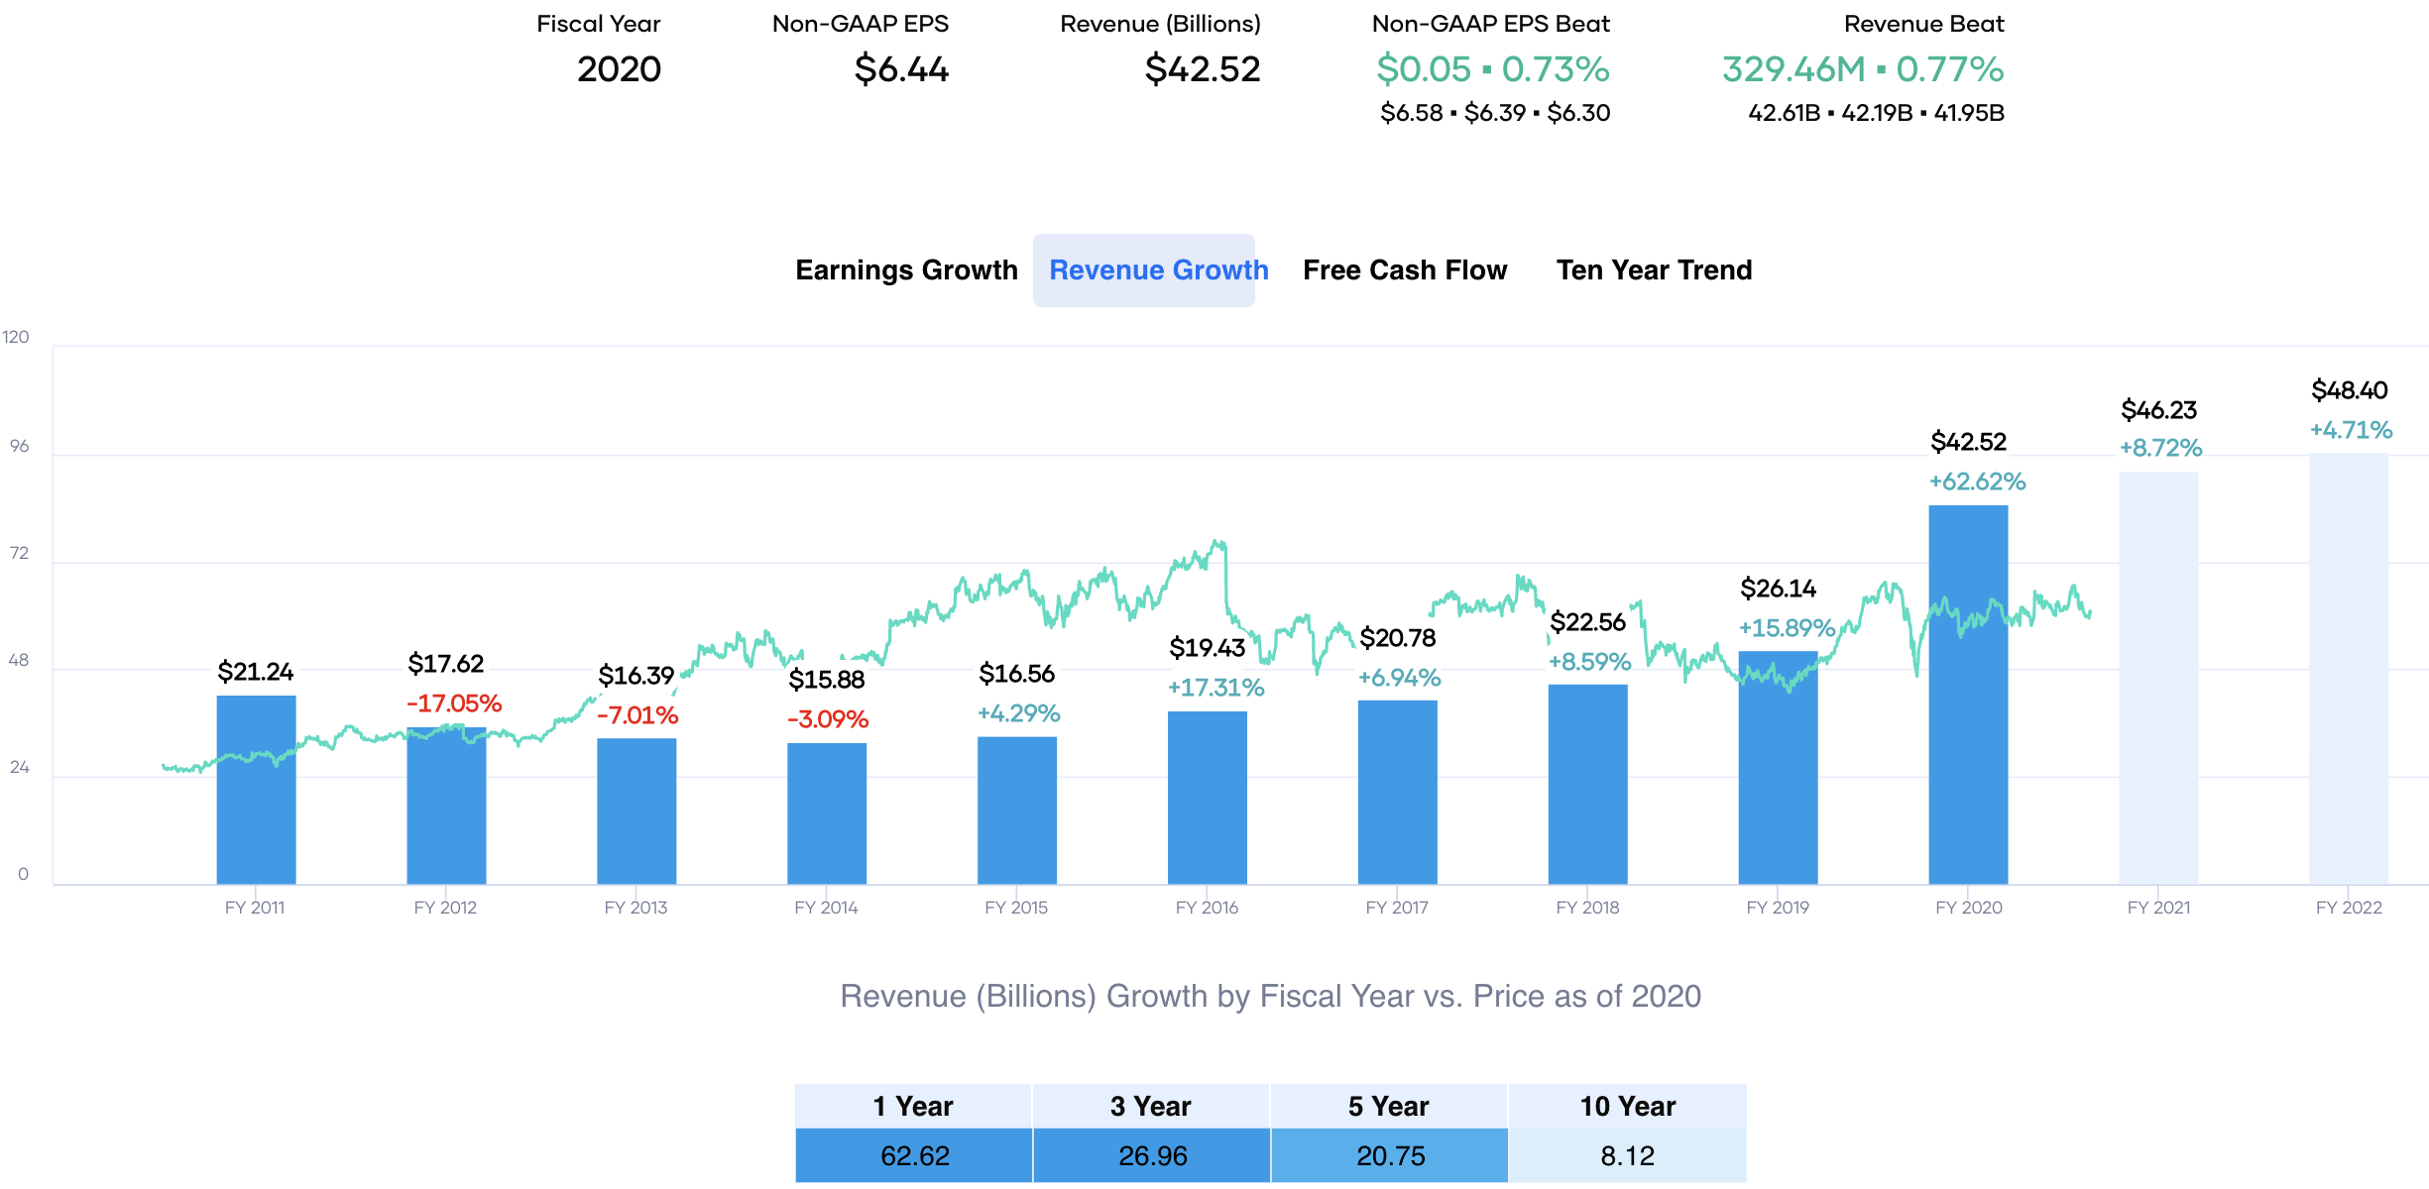Click the -7.01% growth label
Viewport: 2429px width, 1189px height.
637,715
